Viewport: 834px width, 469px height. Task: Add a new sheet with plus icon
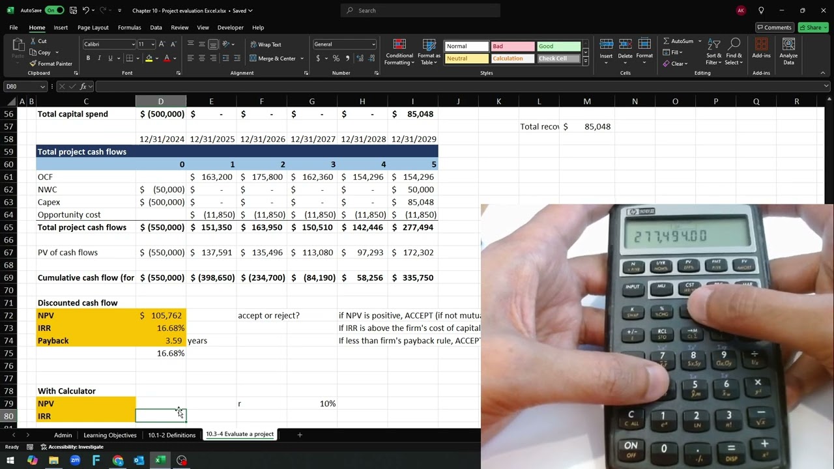300,434
